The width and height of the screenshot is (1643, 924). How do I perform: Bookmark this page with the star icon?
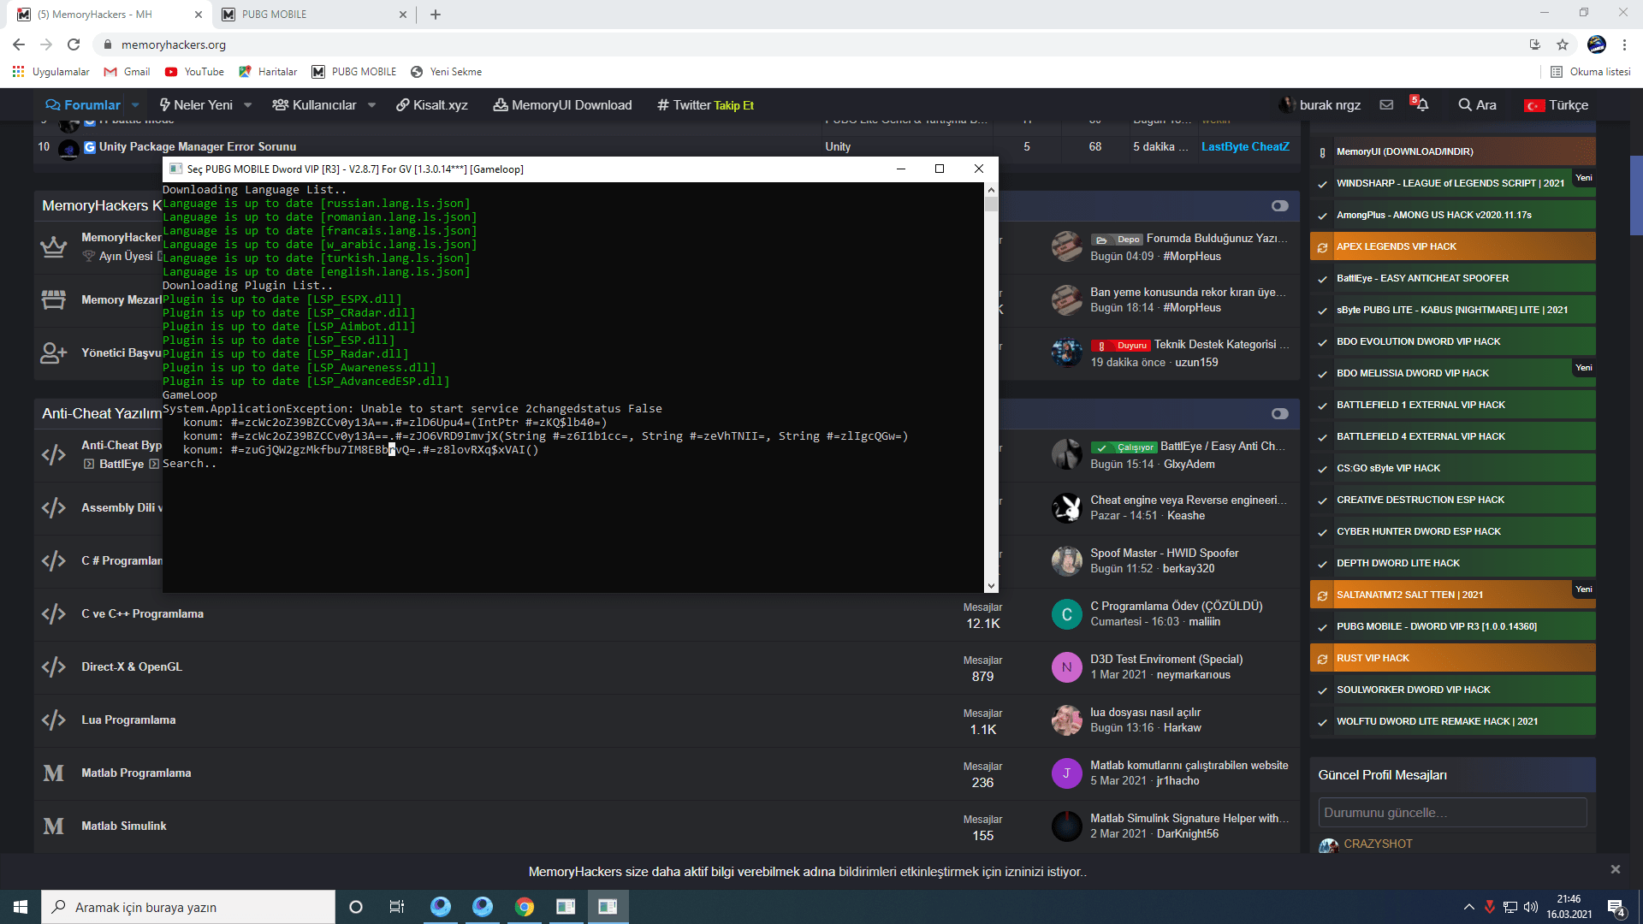pos(1563,44)
